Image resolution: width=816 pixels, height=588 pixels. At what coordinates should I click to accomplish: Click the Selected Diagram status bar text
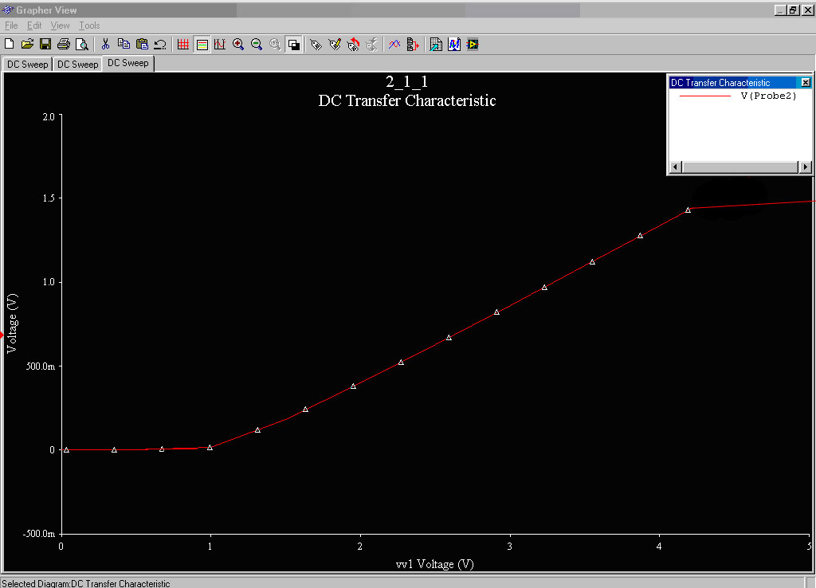tap(86, 583)
